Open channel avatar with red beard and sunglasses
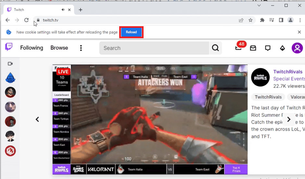305x179 pixels. pos(10,92)
